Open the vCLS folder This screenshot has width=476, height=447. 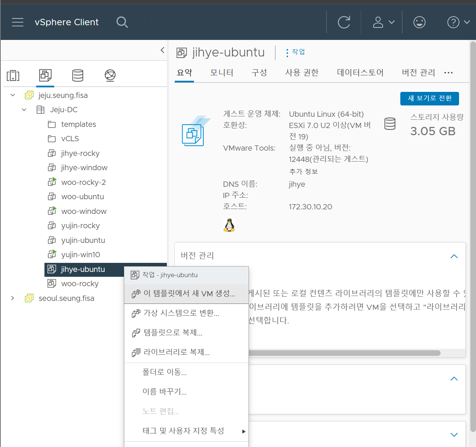[70, 139]
